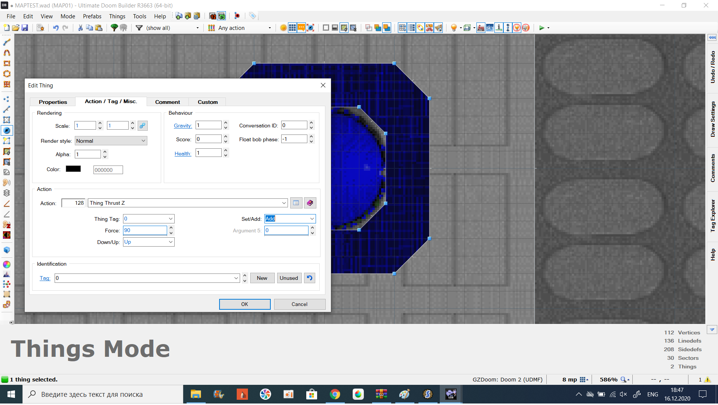
Task: Select the Undo tool in toolbar
Action: tap(55, 28)
